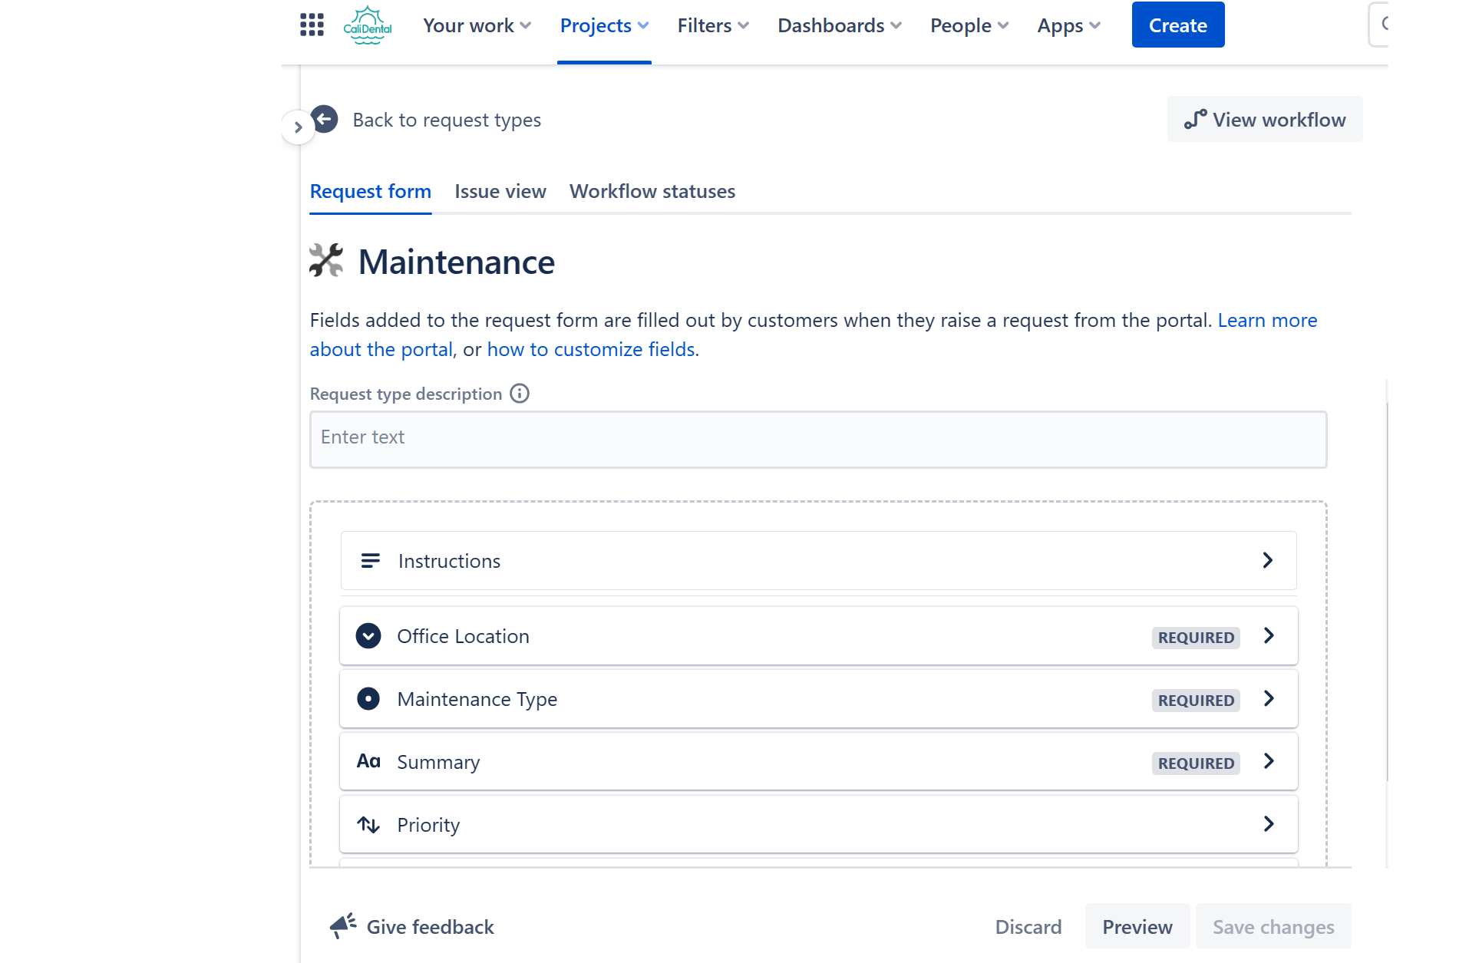Click the Give feedback megaphone icon
Viewport: 1479px width, 963px height.
(342, 926)
